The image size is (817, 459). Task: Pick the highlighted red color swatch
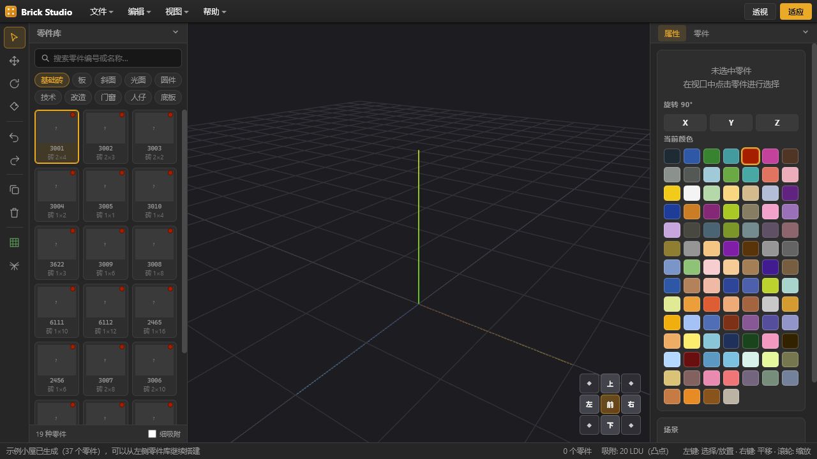(751, 156)
